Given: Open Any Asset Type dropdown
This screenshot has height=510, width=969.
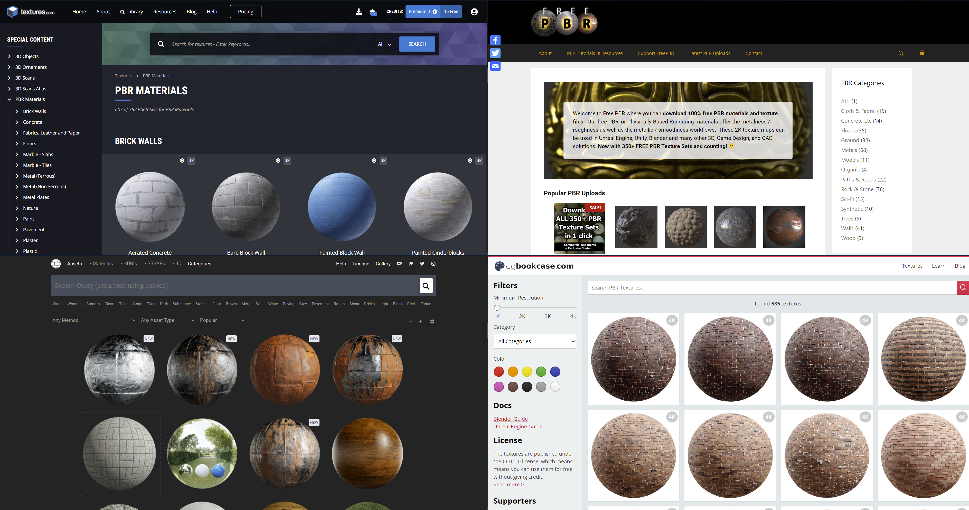Looking at the screenshot, I should point(168,320).
